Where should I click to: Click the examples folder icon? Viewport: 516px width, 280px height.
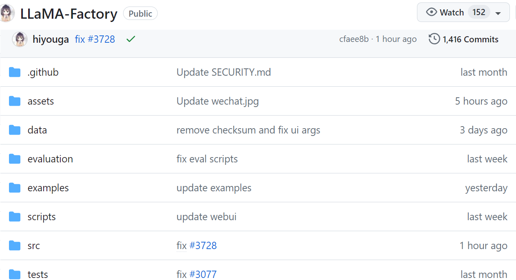tap(15, 188)
